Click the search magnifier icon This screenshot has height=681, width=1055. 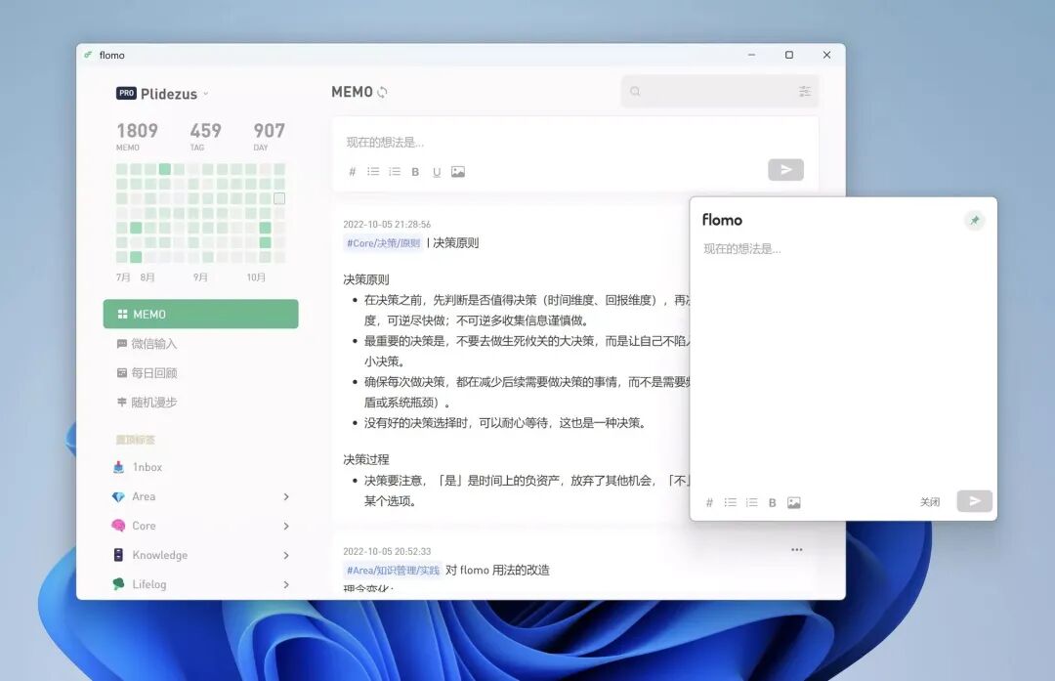(x=635, y=92)
